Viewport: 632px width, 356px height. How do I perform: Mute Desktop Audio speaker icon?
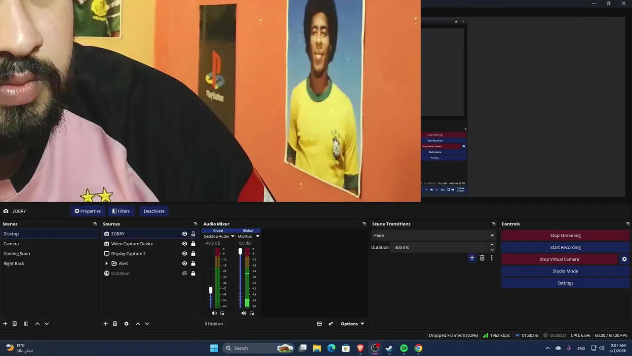click(214, 313)
